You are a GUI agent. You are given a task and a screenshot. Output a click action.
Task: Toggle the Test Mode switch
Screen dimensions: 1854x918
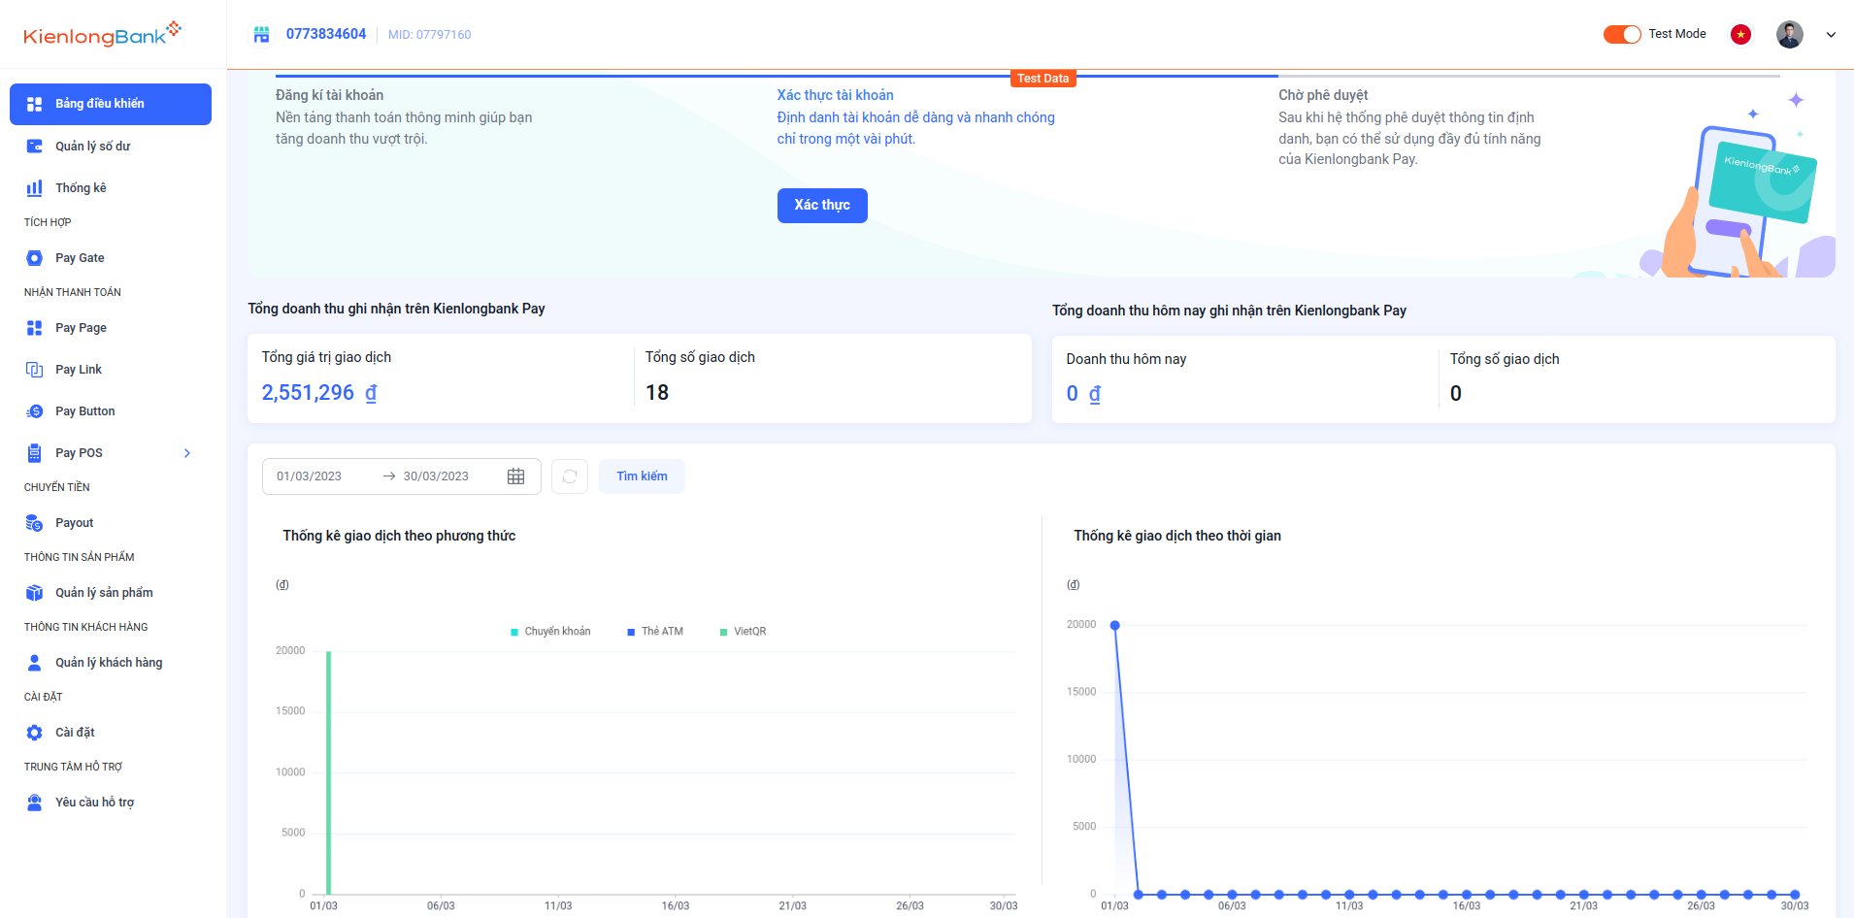point(1622,34)
